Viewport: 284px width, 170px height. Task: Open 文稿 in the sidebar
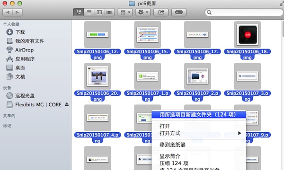click(x=16, y=77)
